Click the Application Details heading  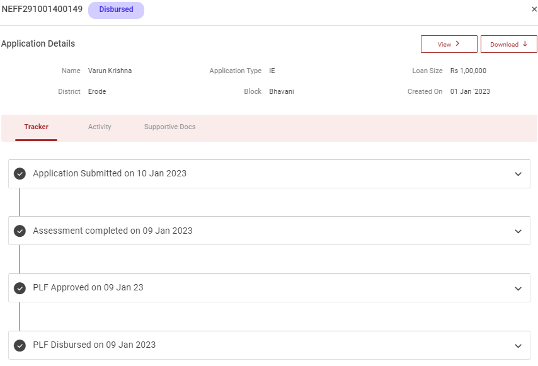coord(38,44)
